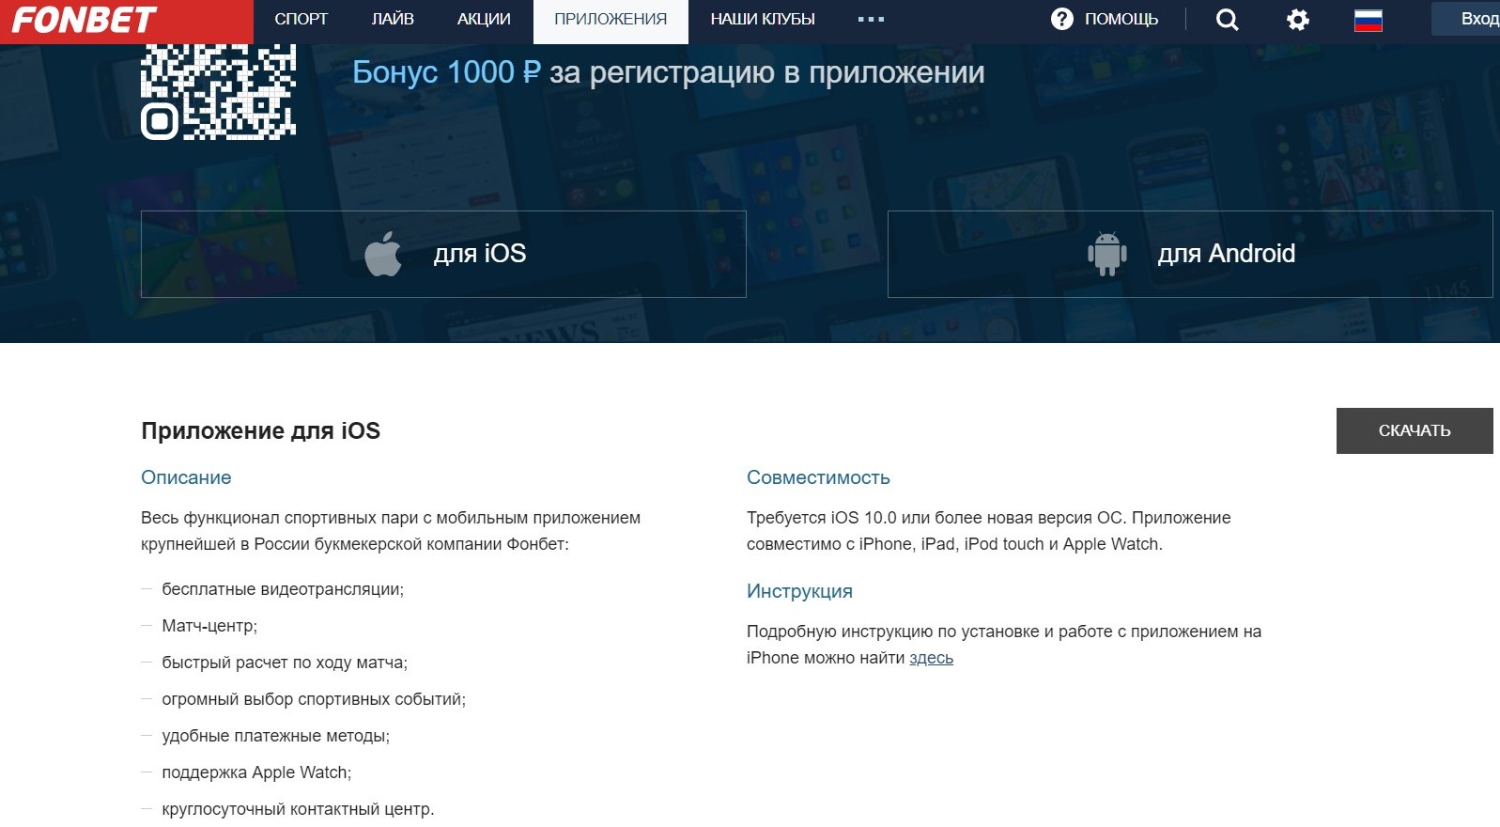1500x827 pixels.
Task: Click the Требуется iOS 10.0 compatibility text
Action: click(988, 531)
